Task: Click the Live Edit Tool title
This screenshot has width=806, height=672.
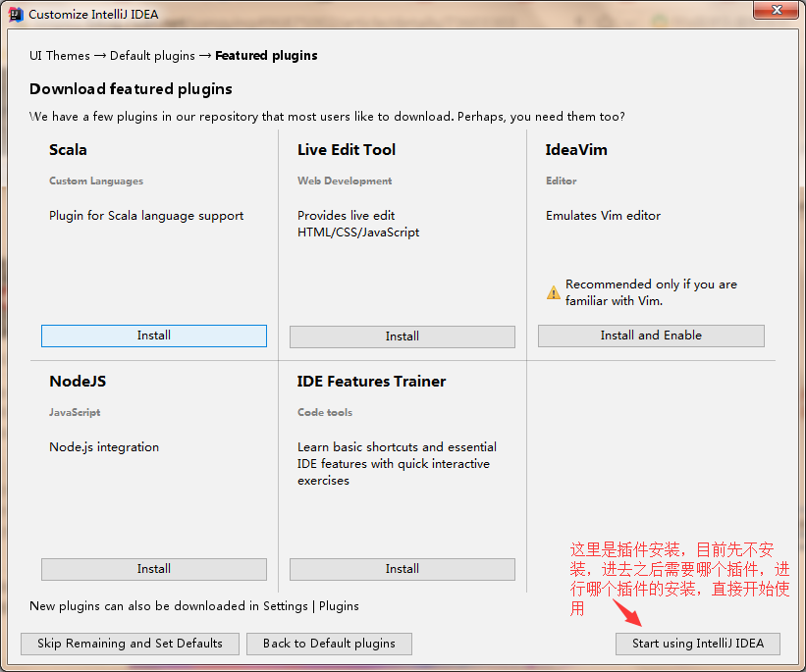Action: (347, 149)
